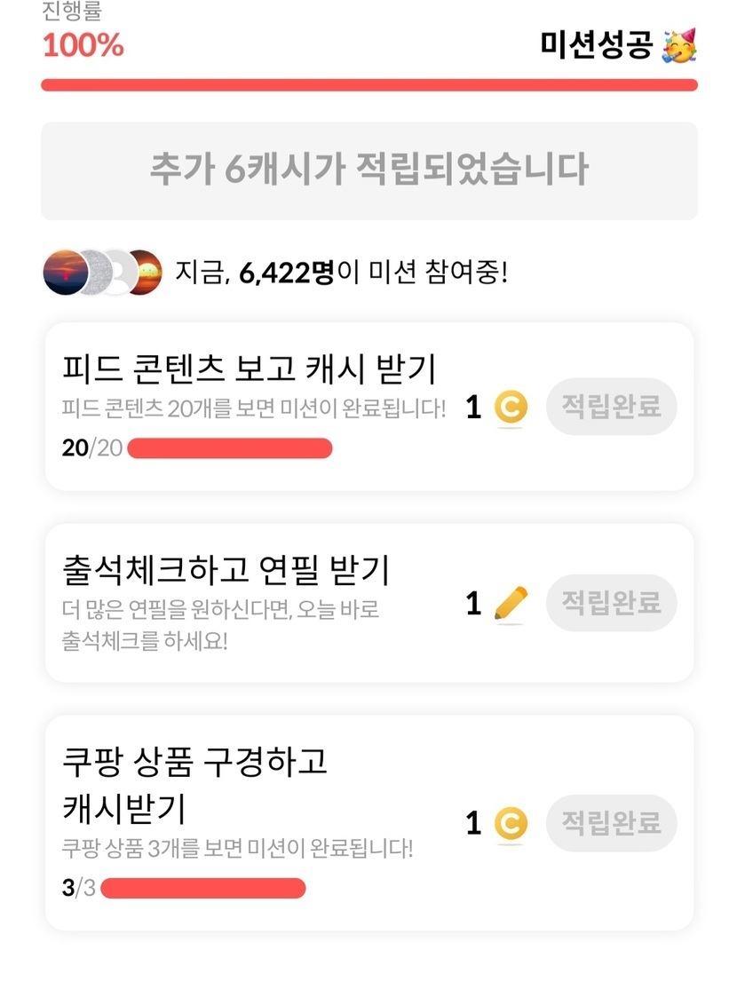The height and width of the screenshot is (982, 737).
Task: Tap the gray default-person avatar
Action: (x=117, y=273)
